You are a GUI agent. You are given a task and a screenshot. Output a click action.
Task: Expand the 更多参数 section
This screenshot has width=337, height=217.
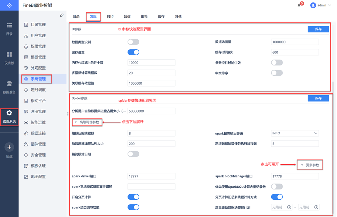click(x=310, y=165)
